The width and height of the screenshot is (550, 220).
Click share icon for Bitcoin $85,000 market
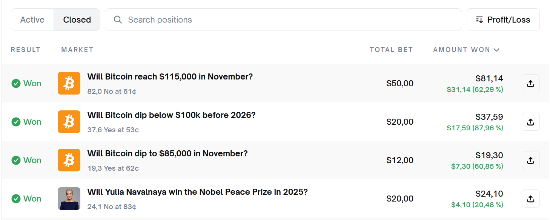point(530,160)
